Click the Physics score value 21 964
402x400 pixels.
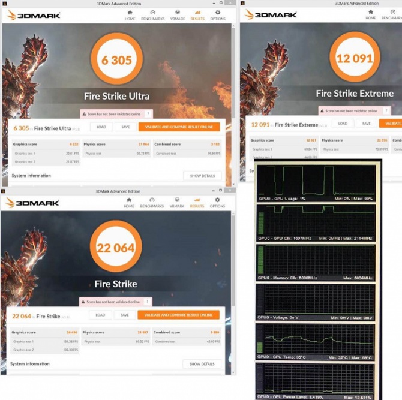144,145
